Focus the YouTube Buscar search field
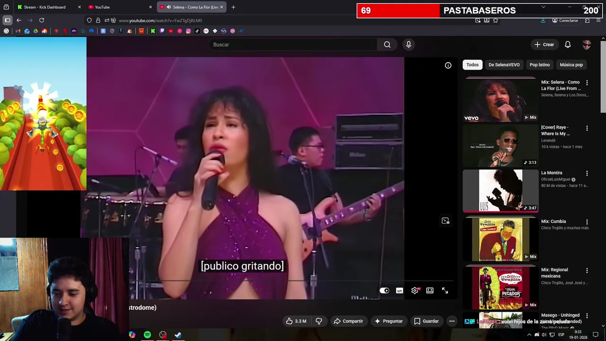The height and width of the screenshot is (341, 606). [293, 45]
